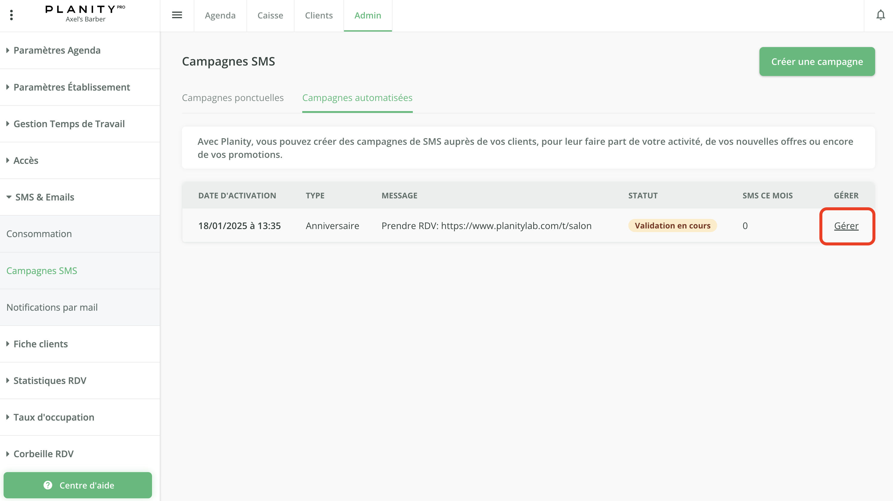The width and height of the screenshot is (893, 501).
Task: Expand Fiche clients section
Action: (x=40, y=344)
